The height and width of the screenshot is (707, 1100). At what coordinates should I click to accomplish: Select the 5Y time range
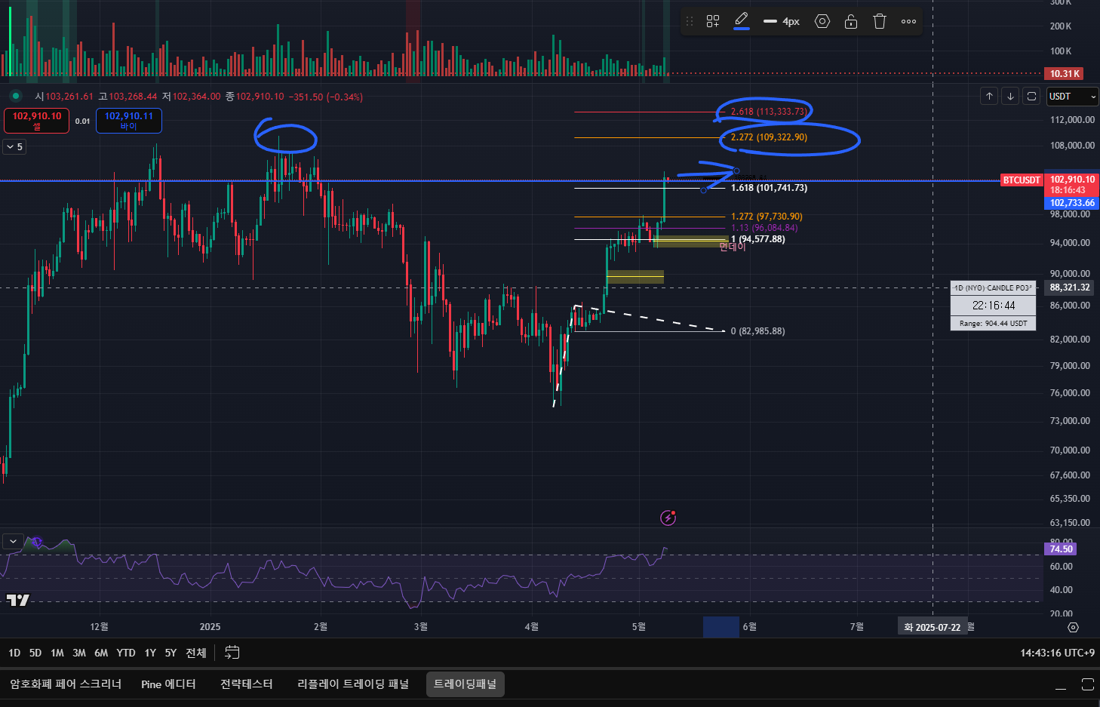tap(171, 653)
